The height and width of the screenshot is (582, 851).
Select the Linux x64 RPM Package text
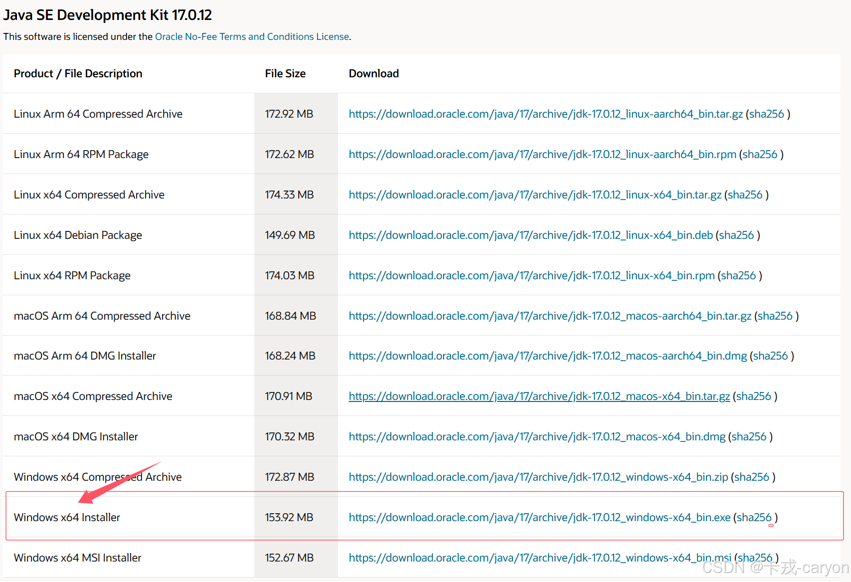[72, 275]
